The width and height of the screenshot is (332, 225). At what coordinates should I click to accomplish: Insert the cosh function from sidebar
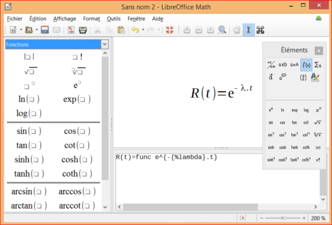77,160
